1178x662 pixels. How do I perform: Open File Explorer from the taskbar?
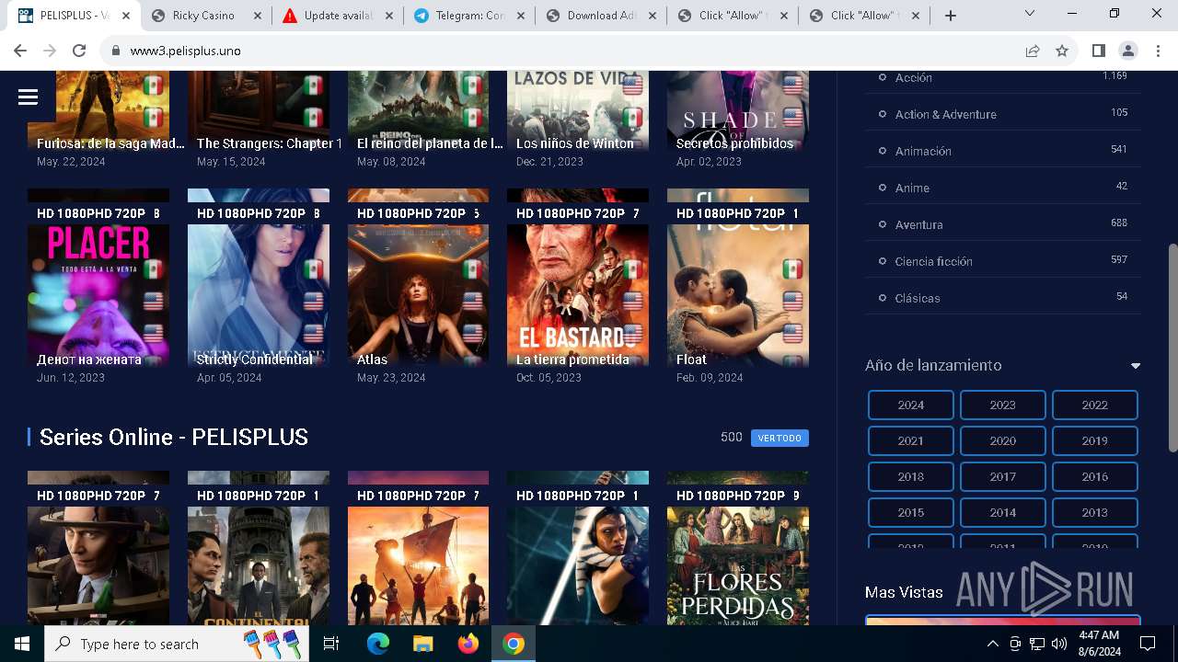coord(422,644)
